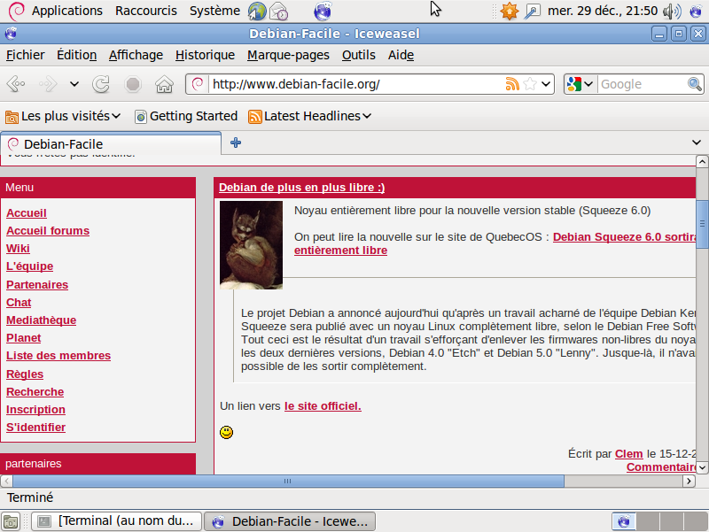Screen dimensions: 709x532
Task: Click the Reload page icon
Action: [102, 84]
